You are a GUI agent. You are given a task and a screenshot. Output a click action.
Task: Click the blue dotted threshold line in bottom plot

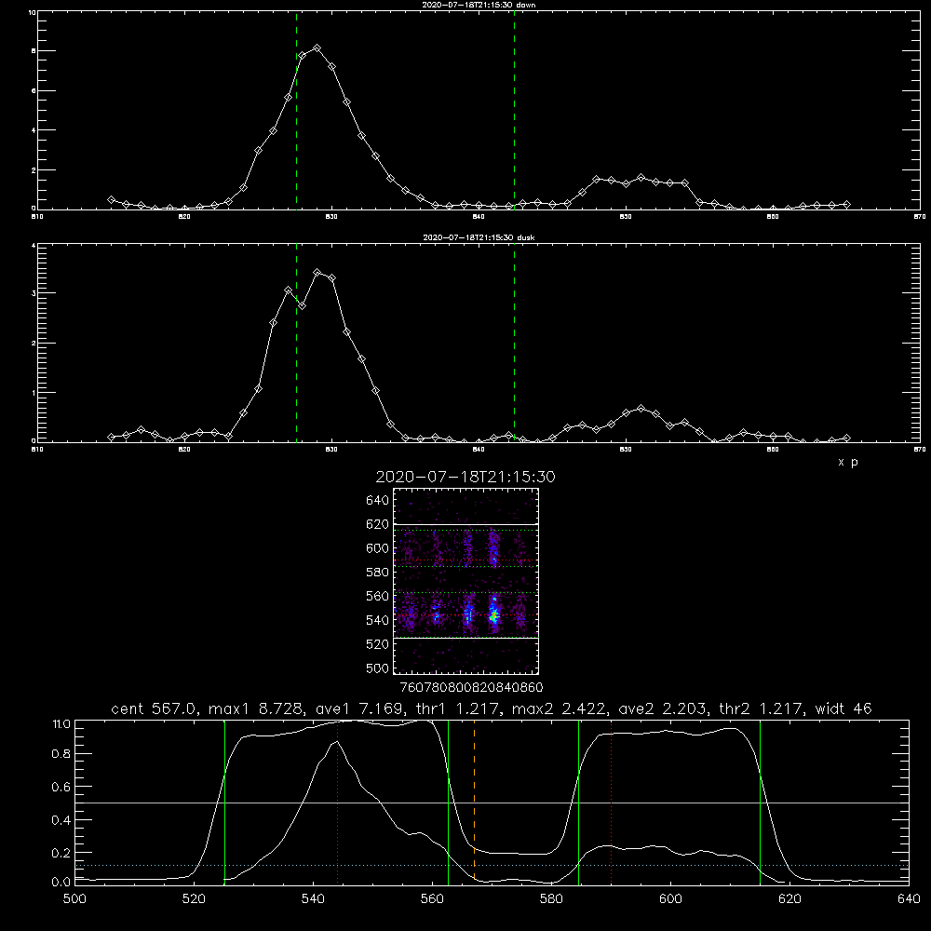coord(492,865)
